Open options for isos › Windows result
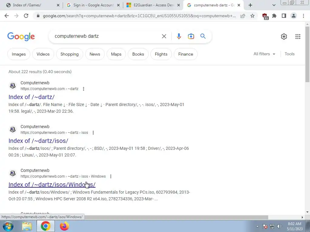 coord(111,176)
